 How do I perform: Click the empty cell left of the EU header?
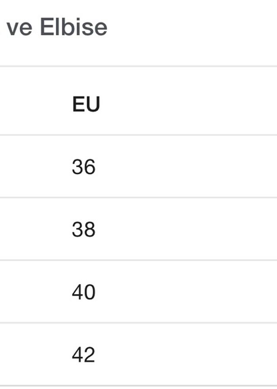pyautogui.click(x=28, y=104)
